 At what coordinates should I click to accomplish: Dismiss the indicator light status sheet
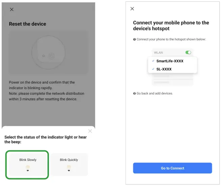pos(90,131)
